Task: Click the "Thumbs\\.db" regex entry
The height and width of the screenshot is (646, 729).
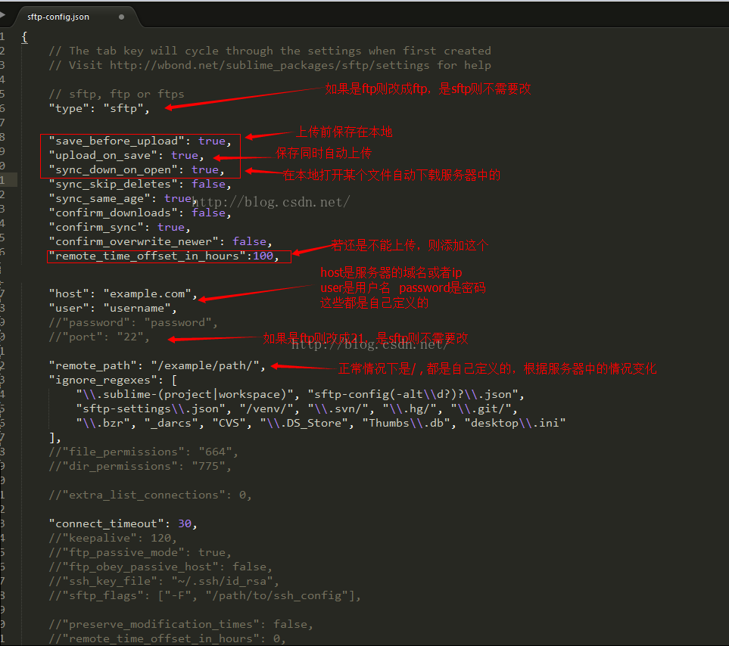Action: click(406, 423)
